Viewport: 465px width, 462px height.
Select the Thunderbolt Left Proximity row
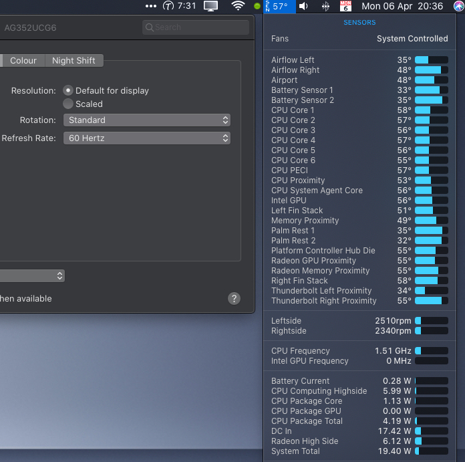tap(359, 290)
